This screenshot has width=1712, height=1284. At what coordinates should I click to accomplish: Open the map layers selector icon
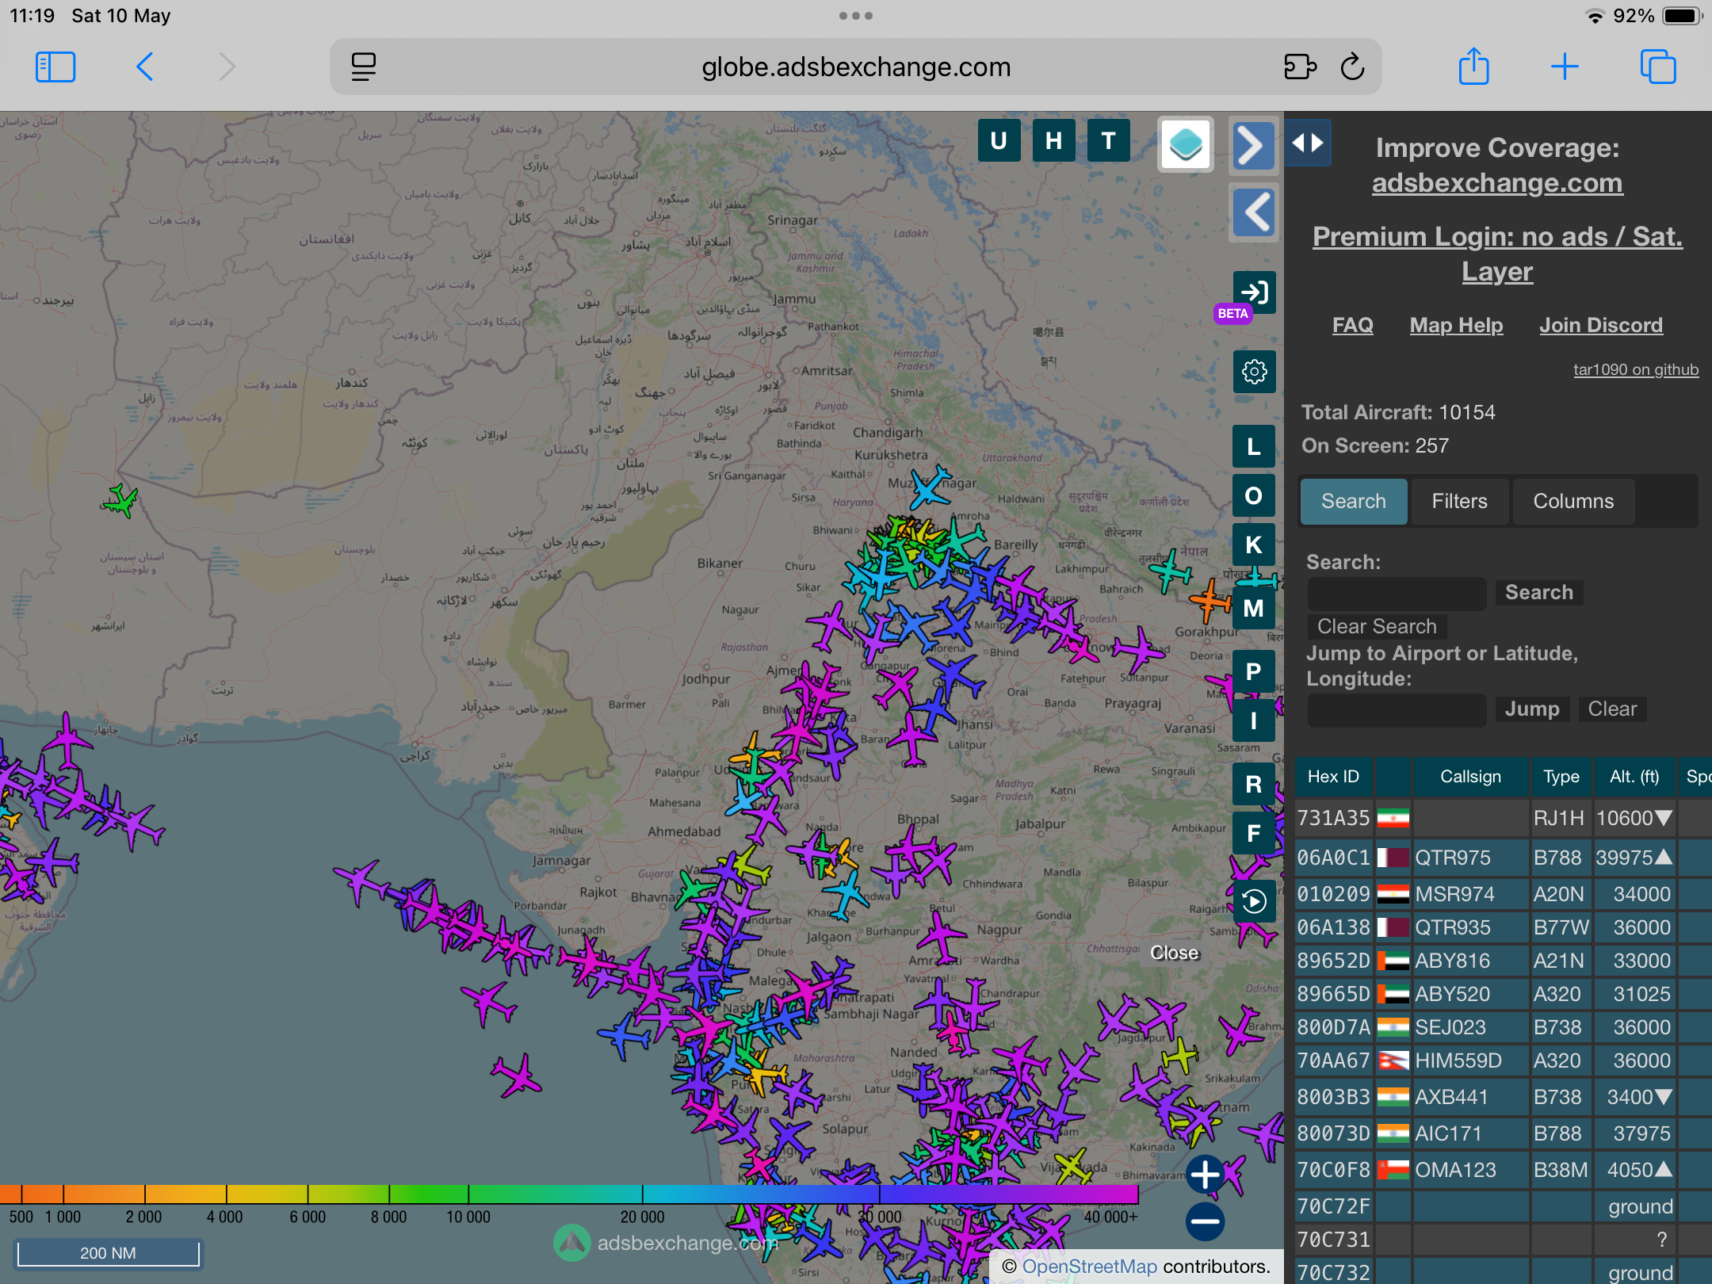tap(1186, 144)
